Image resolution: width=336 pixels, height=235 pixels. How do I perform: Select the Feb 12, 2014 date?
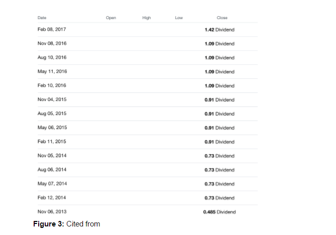(52, 198)
